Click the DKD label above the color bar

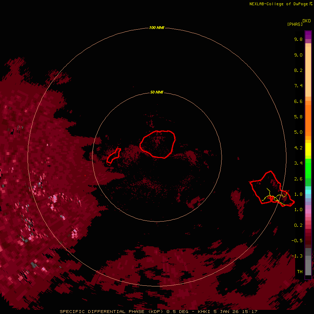tap(307, 21)
